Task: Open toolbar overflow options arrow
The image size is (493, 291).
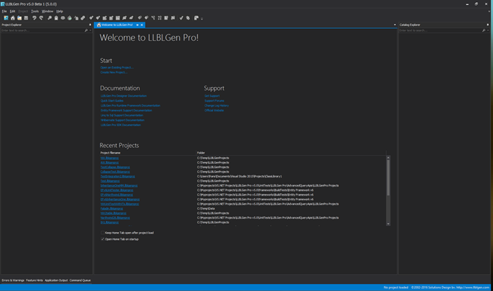Action: click(x=202, y=18)
